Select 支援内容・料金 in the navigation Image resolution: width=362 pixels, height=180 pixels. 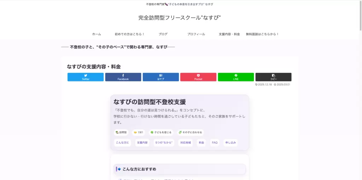click(229, 34)
